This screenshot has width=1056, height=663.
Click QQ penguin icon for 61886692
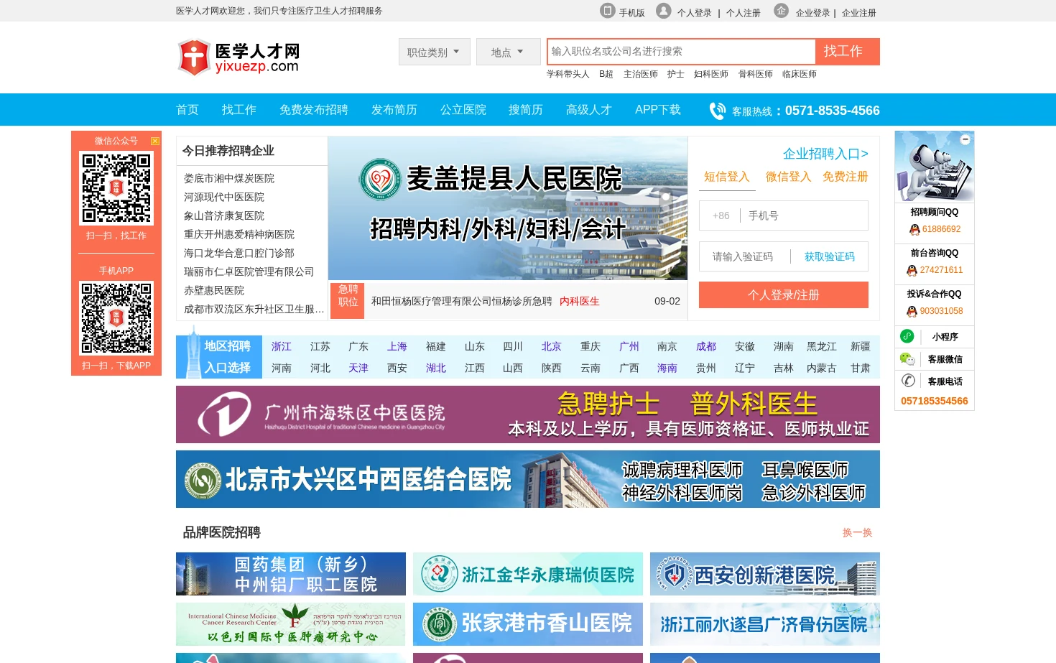(914, 230)
